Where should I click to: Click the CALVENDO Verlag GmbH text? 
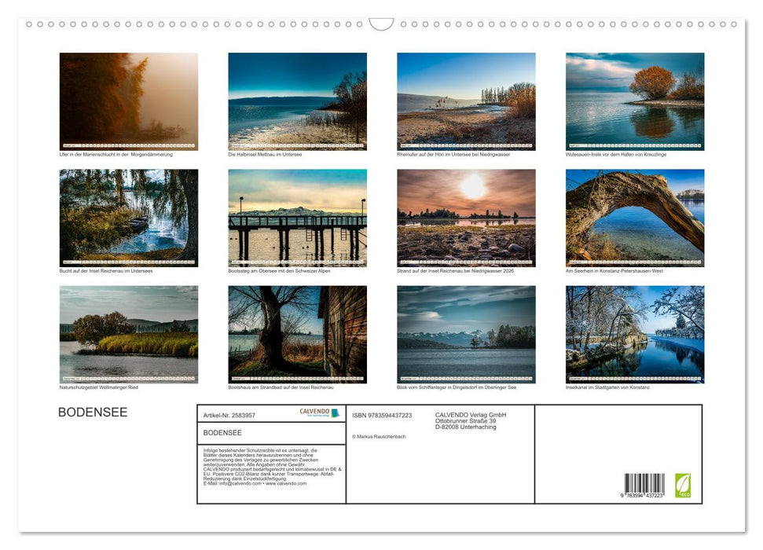tap(471, 415)
